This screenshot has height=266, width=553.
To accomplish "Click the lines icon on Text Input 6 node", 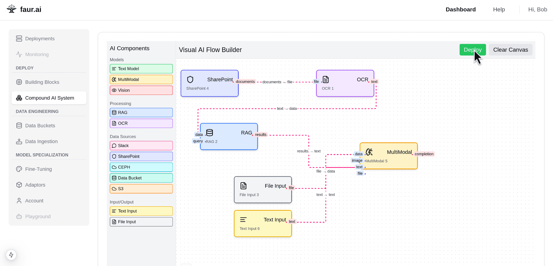I will [x=243, y=220].
